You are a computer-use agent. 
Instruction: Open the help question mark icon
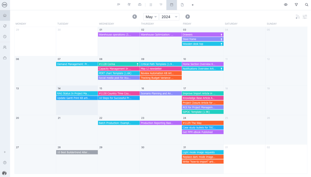(x=5, y=163)
